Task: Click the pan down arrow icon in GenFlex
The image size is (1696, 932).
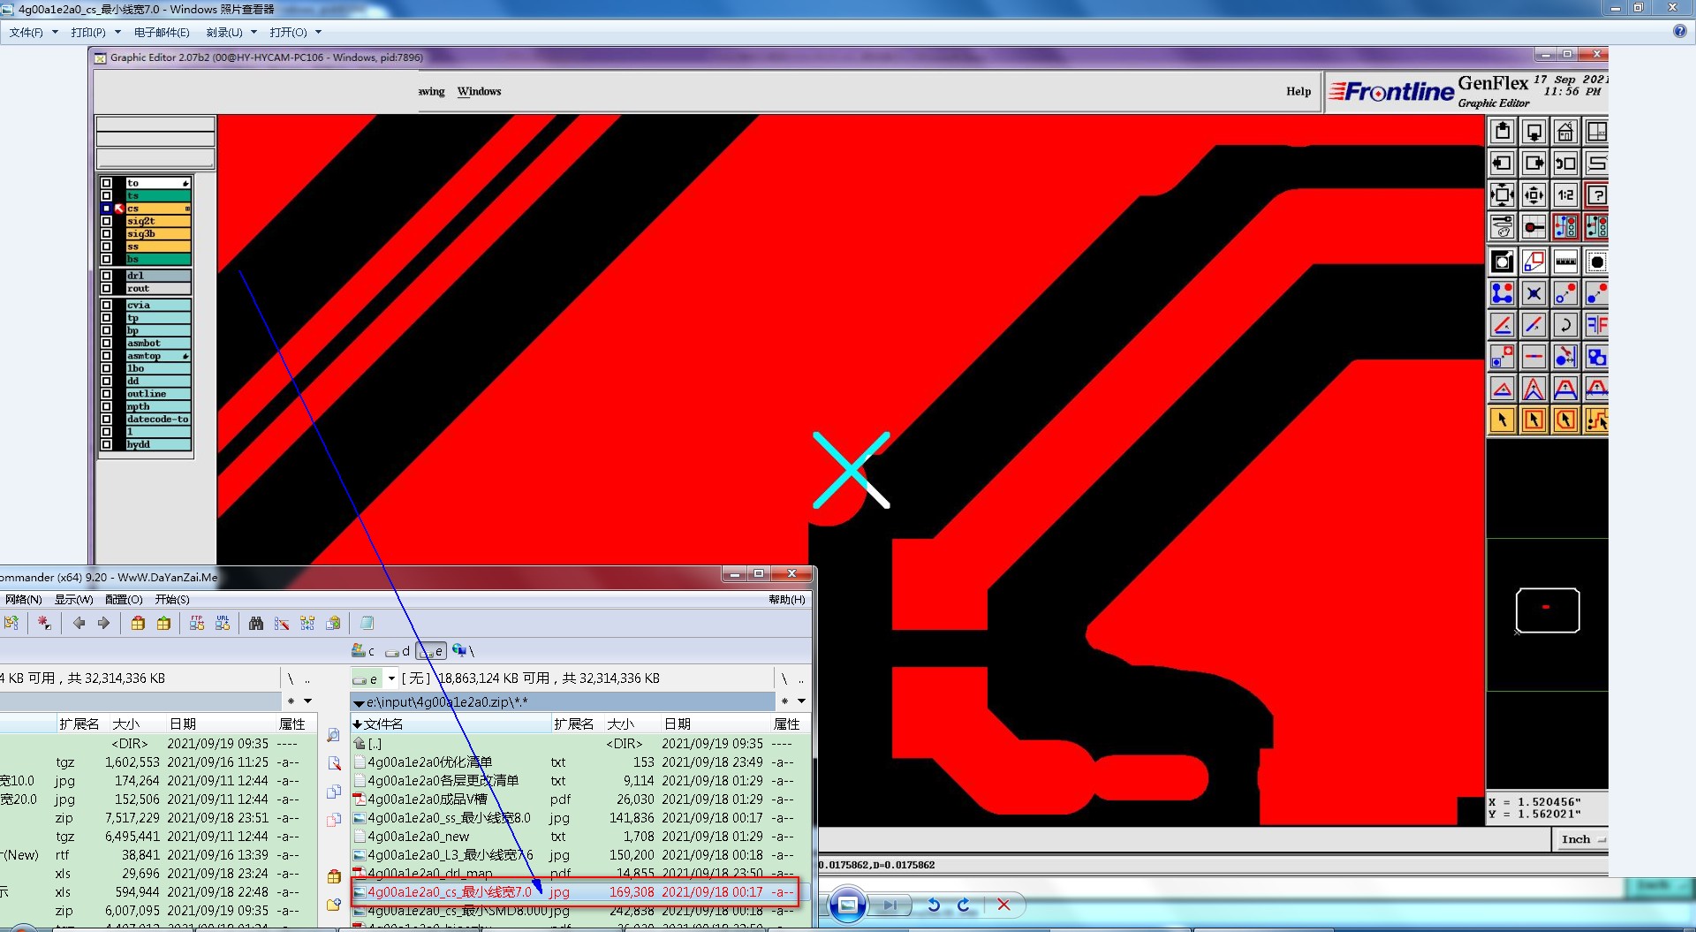Action: click(1533, 132)
